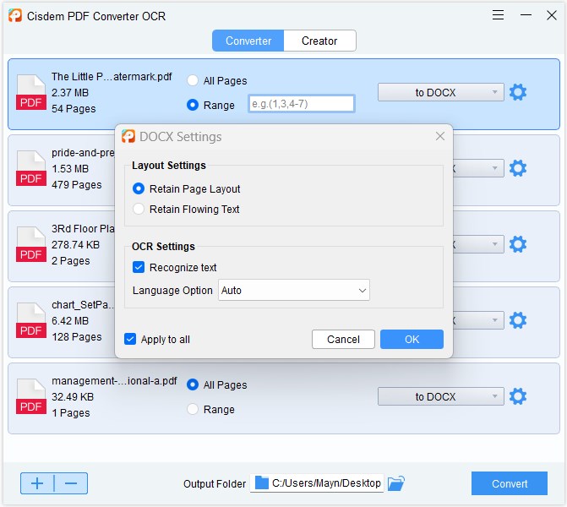Viewport: 567px width, 507px height.
Task: Click Cisdem app logo in title bar
Action: [x=15, y=15]
